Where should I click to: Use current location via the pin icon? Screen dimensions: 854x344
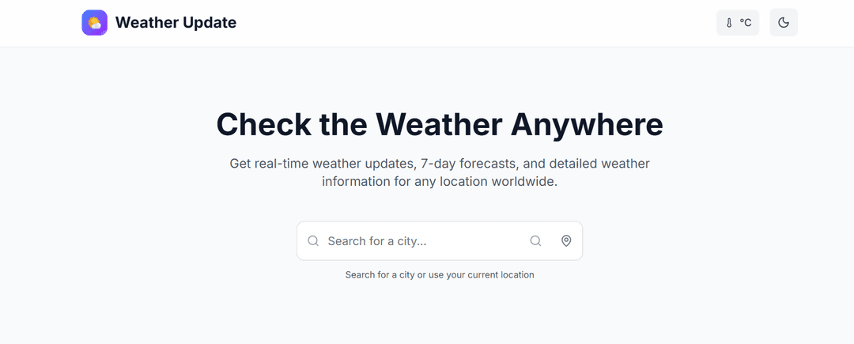566,241
